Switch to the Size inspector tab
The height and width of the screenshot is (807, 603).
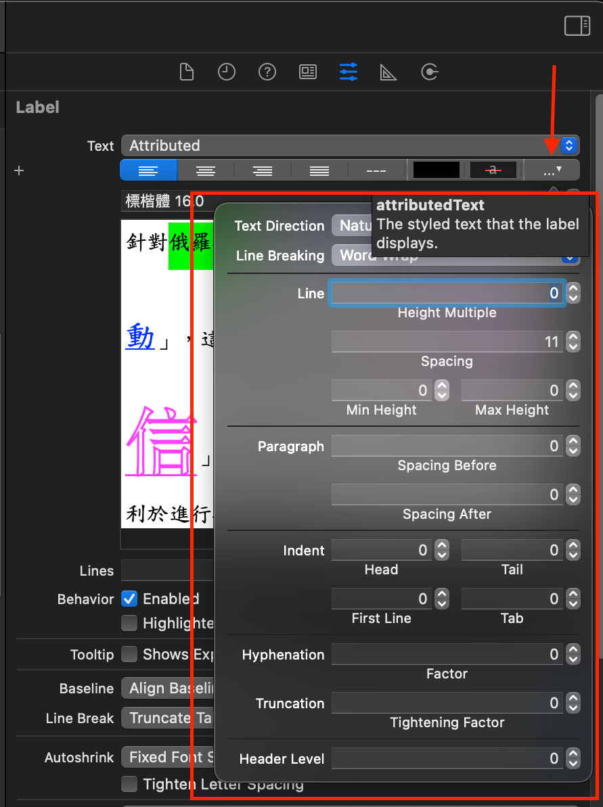(388, 72)
